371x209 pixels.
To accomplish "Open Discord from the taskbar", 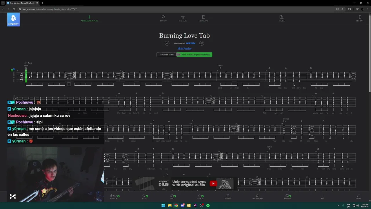I will pyautogui.click(x=182, y=206).
